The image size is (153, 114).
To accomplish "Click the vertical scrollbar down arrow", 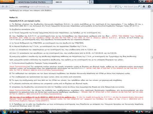I will (x=152, y=108).
